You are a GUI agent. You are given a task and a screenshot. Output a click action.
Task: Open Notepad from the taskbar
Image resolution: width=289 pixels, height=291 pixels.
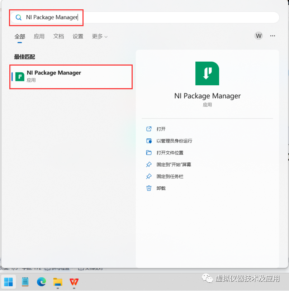[x=25, y=282]
